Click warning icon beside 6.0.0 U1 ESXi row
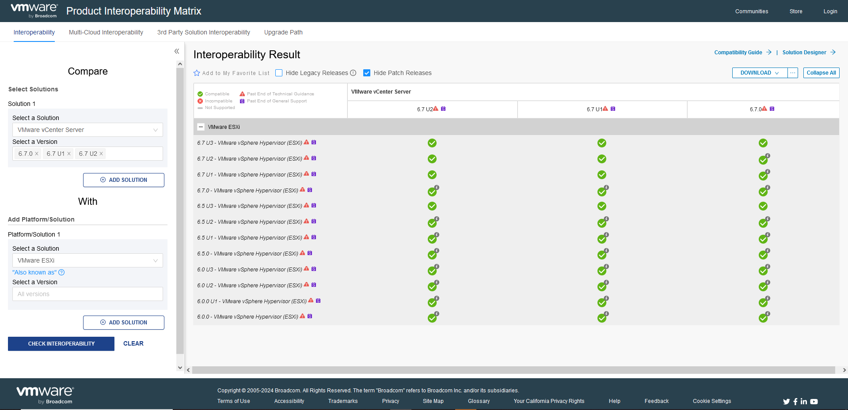Viewport: 848px width, 410px height. (311, 301)
